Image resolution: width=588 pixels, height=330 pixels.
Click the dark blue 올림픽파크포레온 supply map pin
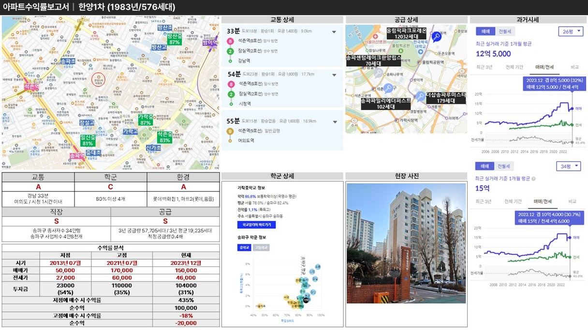point(437,37)
